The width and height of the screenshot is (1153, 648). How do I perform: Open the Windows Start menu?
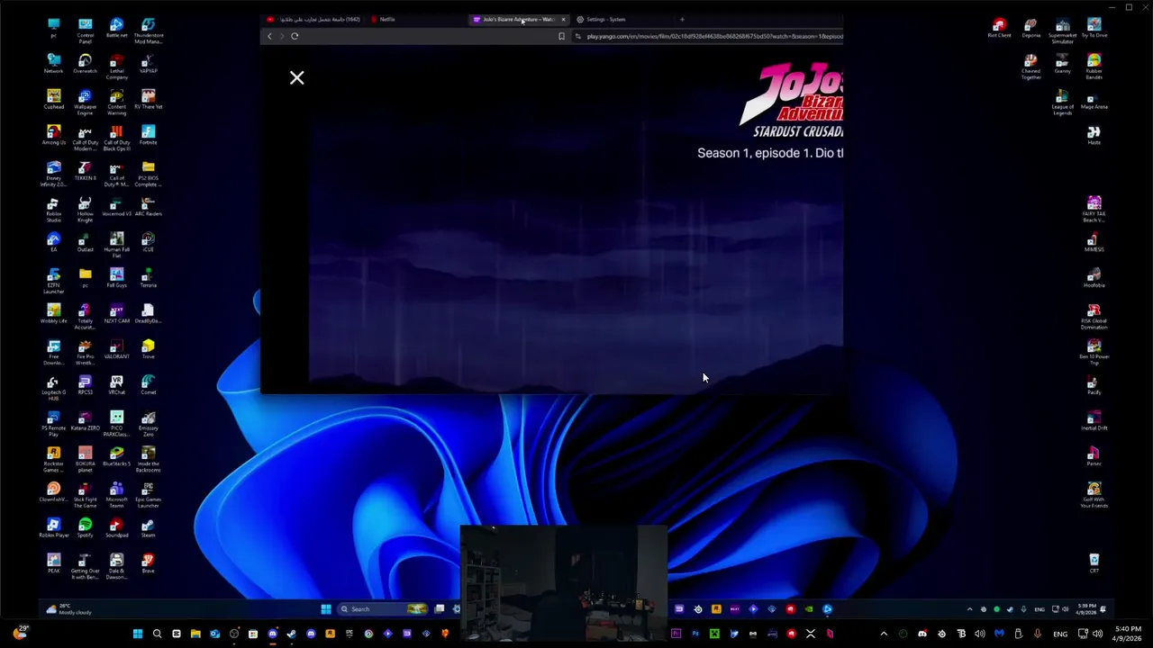138,634
